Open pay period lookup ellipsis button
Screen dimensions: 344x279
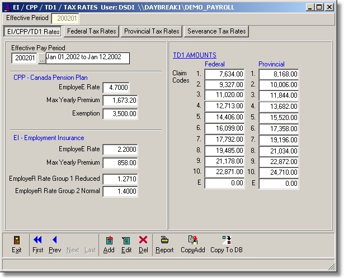(x=42, y=59)
